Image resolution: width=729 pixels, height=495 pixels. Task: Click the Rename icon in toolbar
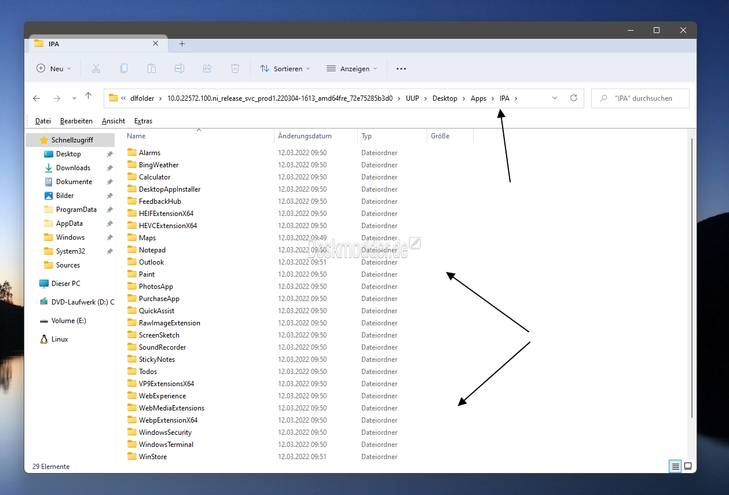[x=179, y=68]
